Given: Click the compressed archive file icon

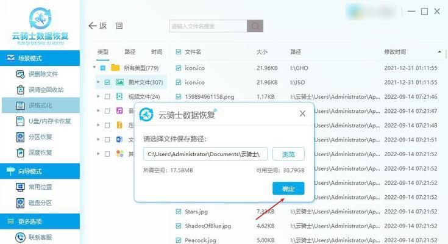Looking at the screenshot, I should coord(119,124).
